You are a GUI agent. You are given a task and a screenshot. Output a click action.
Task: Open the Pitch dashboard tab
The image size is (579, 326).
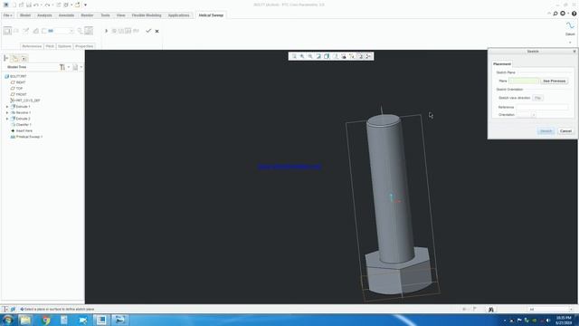pyautogui.click(x=50, y=46)
